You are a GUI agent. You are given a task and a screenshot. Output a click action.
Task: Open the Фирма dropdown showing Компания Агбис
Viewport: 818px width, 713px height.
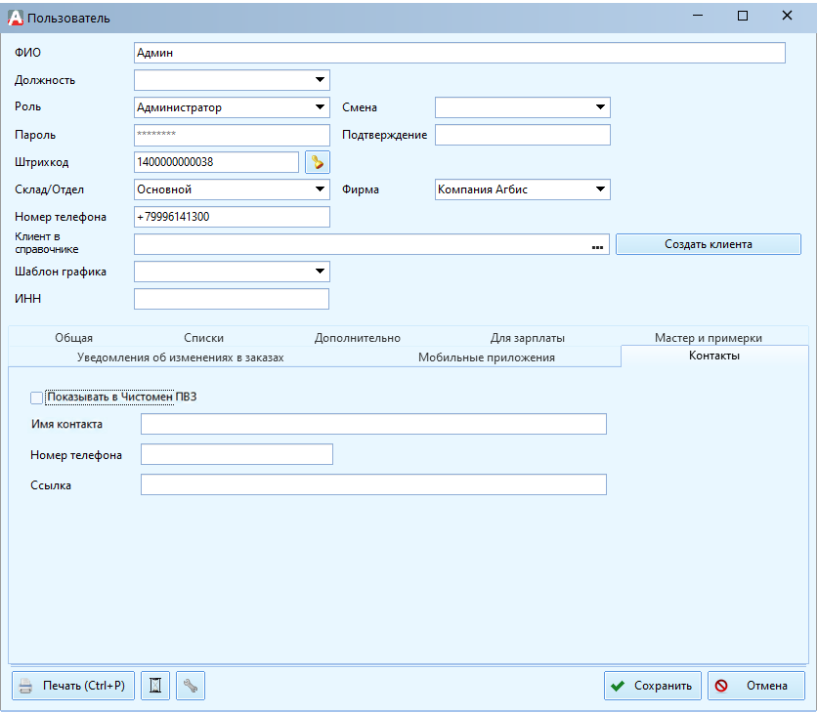600,189
